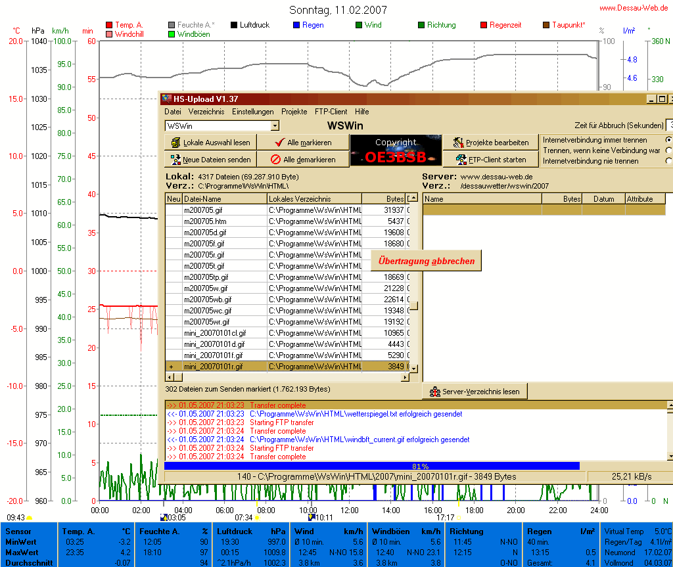Click the blue 81% upload progress bar
Viewport: 673px width, 567px height.
point(371,466)
